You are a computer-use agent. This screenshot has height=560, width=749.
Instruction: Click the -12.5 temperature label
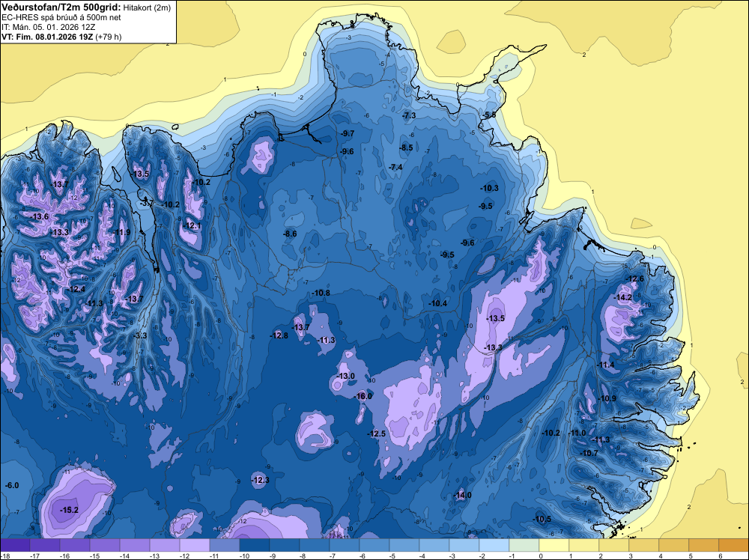coord(377,433)
